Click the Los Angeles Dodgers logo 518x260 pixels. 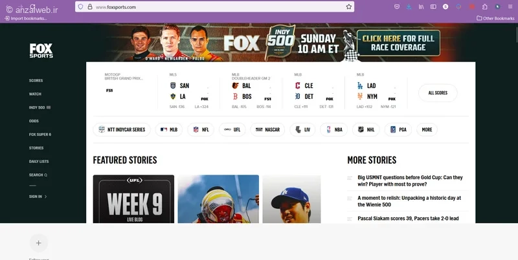coord(360,85)
